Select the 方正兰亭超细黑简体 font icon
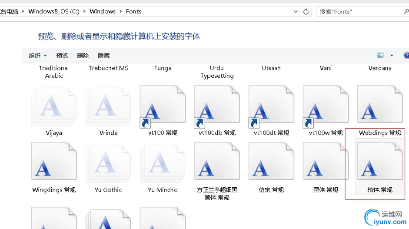 click(x=217, y=161)
